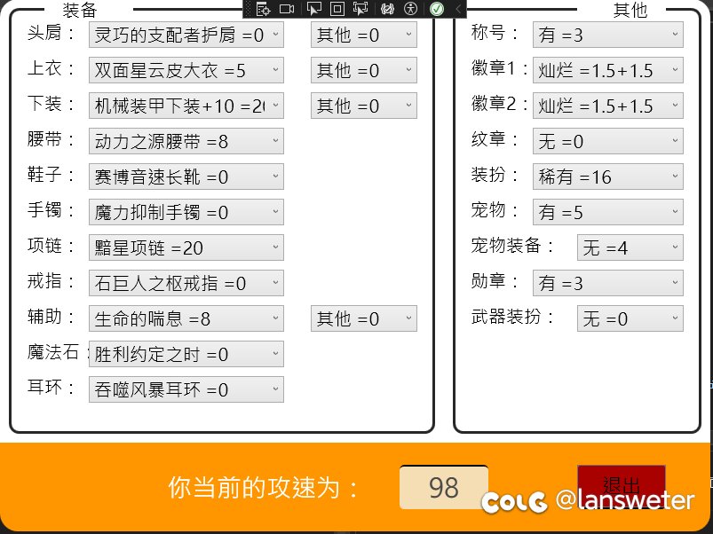Image resolution: width=713 pixels, height=534 pixels.
Task: Open the accessibility checker person icon
Action: click(410, 9)
